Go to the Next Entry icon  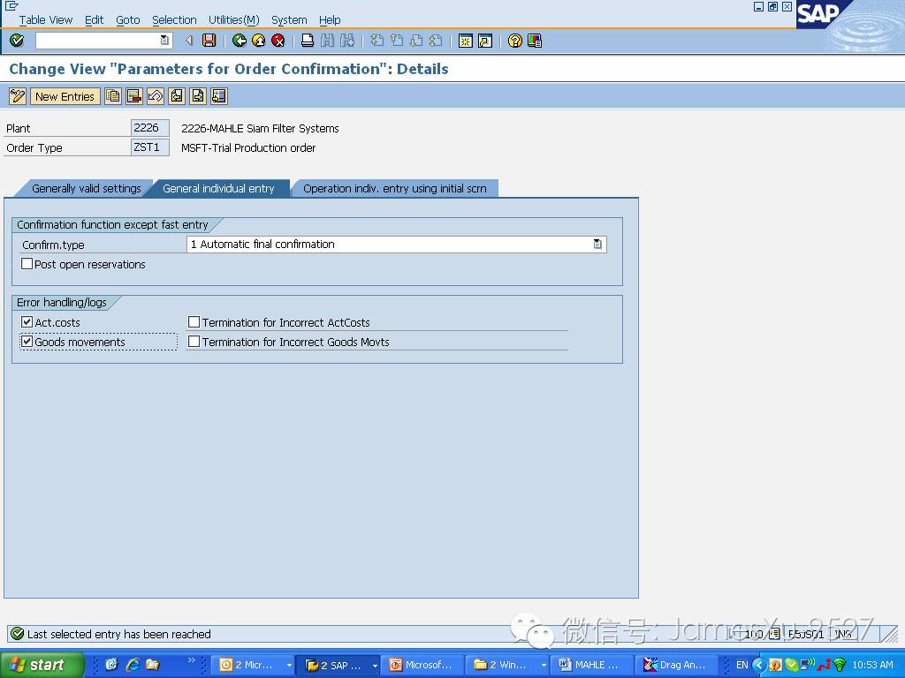pos(198,96)
